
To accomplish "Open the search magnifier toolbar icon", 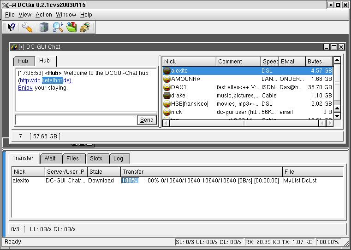I will point(58,28).
